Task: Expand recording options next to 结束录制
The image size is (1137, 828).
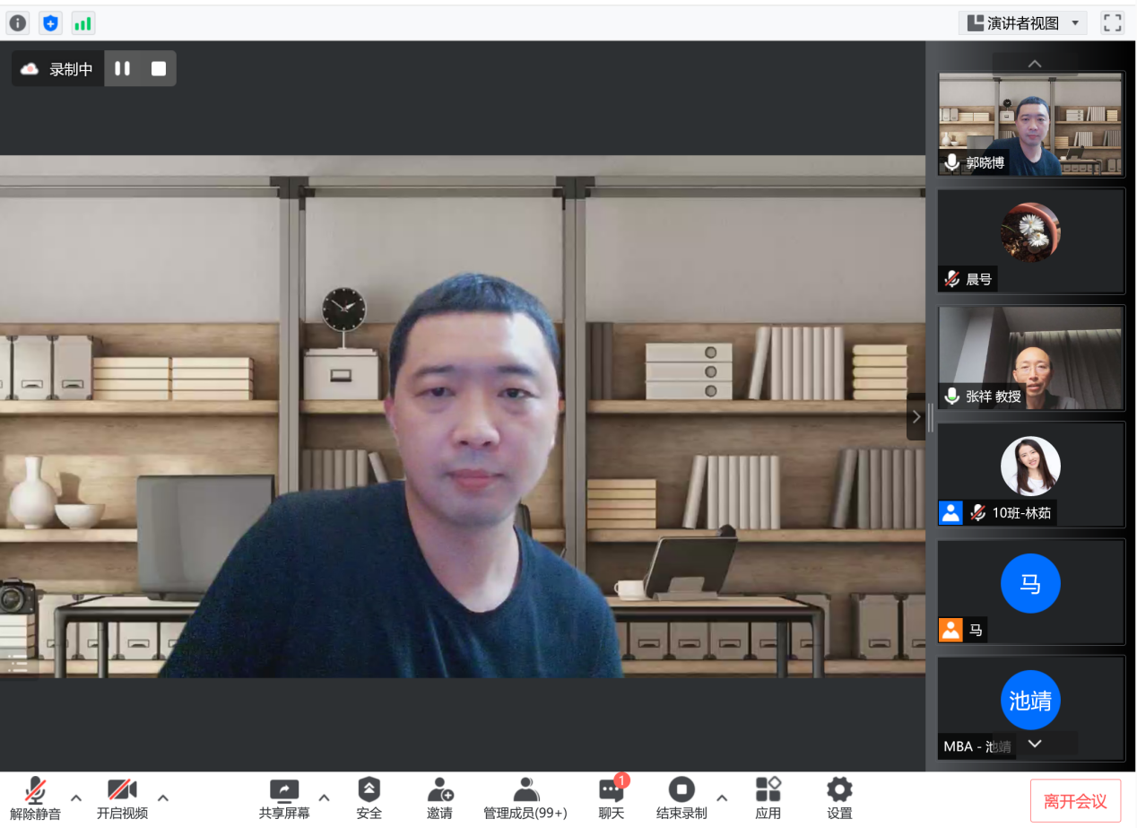Action: pyautogui.click(x=722, y=797)
